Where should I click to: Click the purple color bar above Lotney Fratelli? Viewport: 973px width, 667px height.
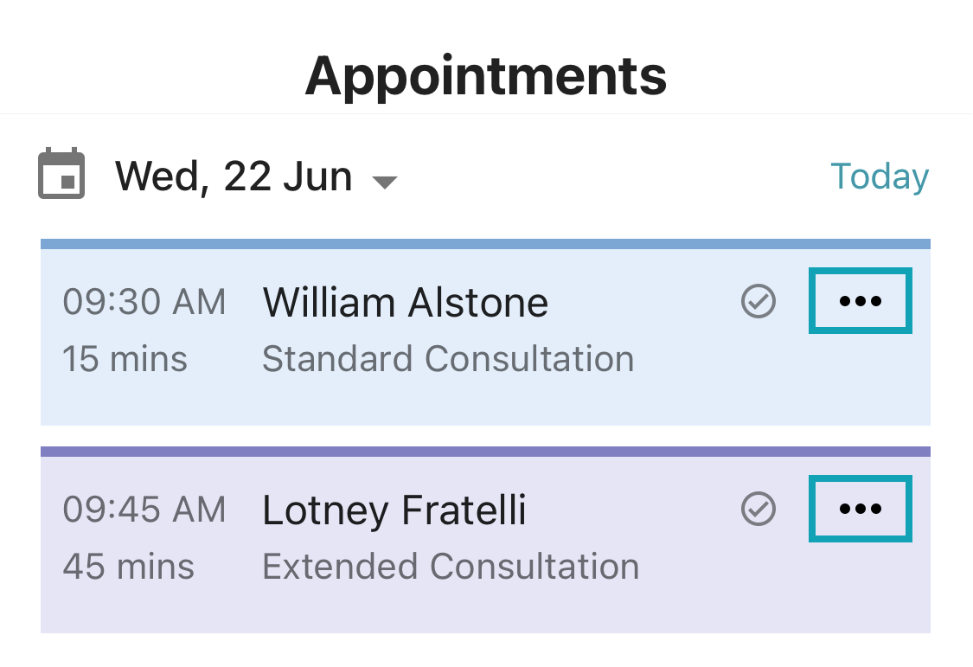pos(484,452)
